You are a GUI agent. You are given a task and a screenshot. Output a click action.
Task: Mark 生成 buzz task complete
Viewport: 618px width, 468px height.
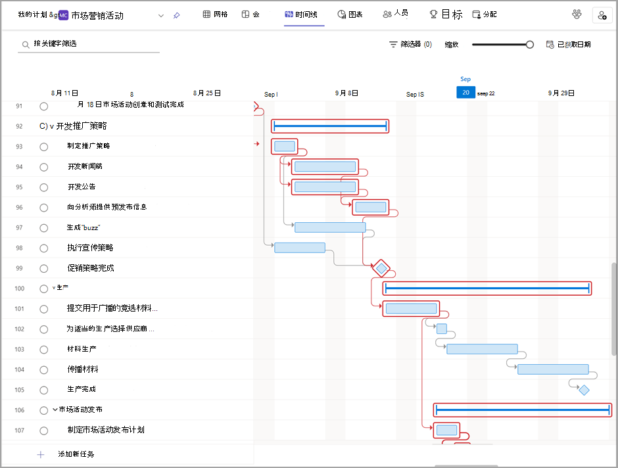point(44,228)
